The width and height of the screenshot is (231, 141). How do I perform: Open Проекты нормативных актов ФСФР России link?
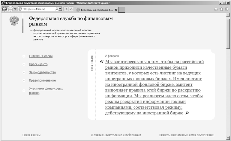(x=187, y=135)
